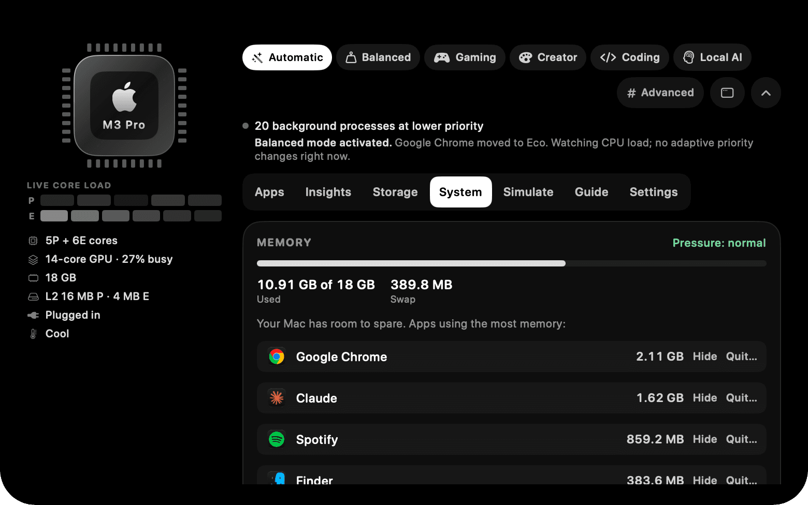Image resolution: width=808 pixels, height=505 pixels.
Task: Go to the Storage tab
Action: [395, 192]
